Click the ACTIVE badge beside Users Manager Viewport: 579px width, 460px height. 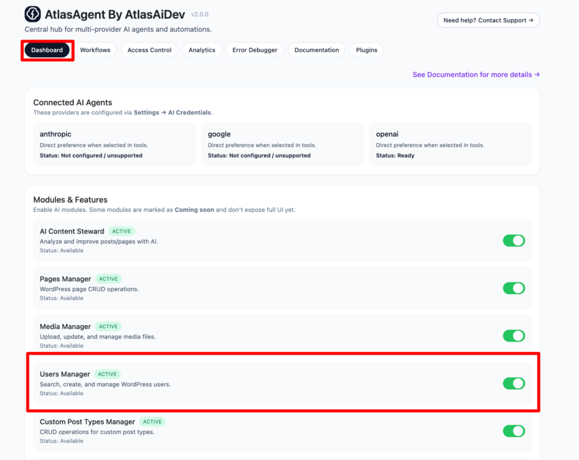107,375
